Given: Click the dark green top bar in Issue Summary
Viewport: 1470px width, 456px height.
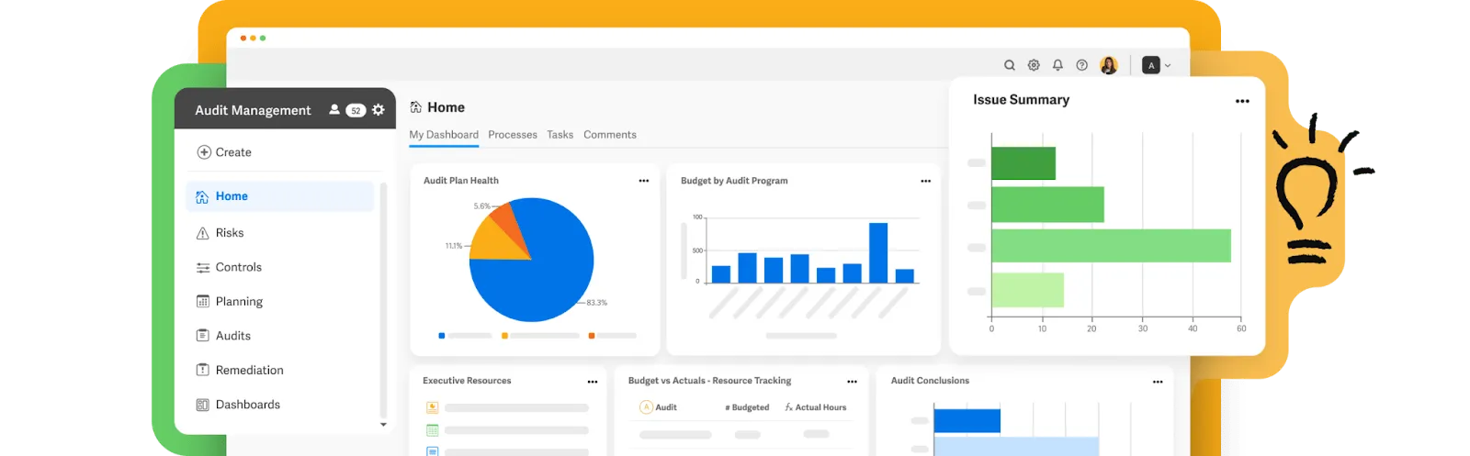Looking at the screenshot, I should tap(1023, 163).
